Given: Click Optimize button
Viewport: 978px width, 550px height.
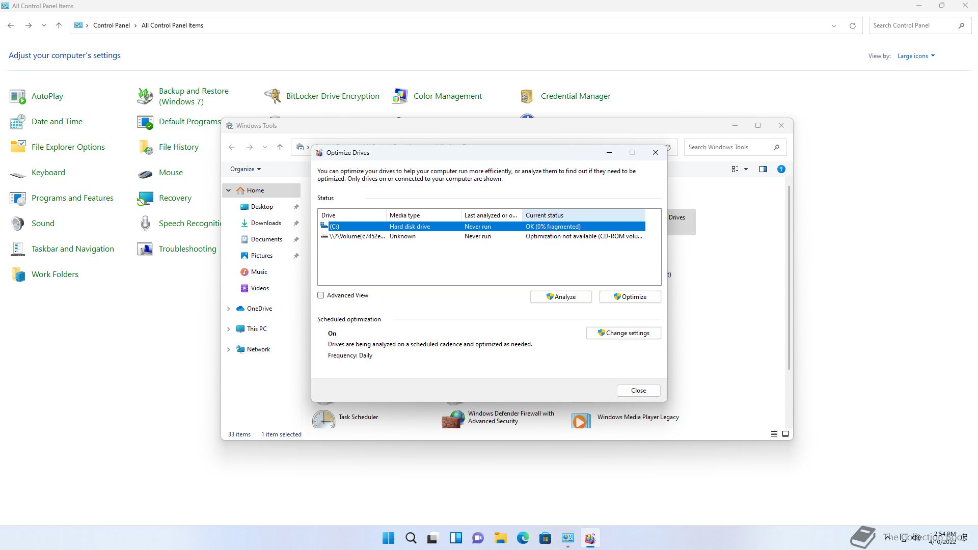Looking at the screenshot, I should 630,297.
